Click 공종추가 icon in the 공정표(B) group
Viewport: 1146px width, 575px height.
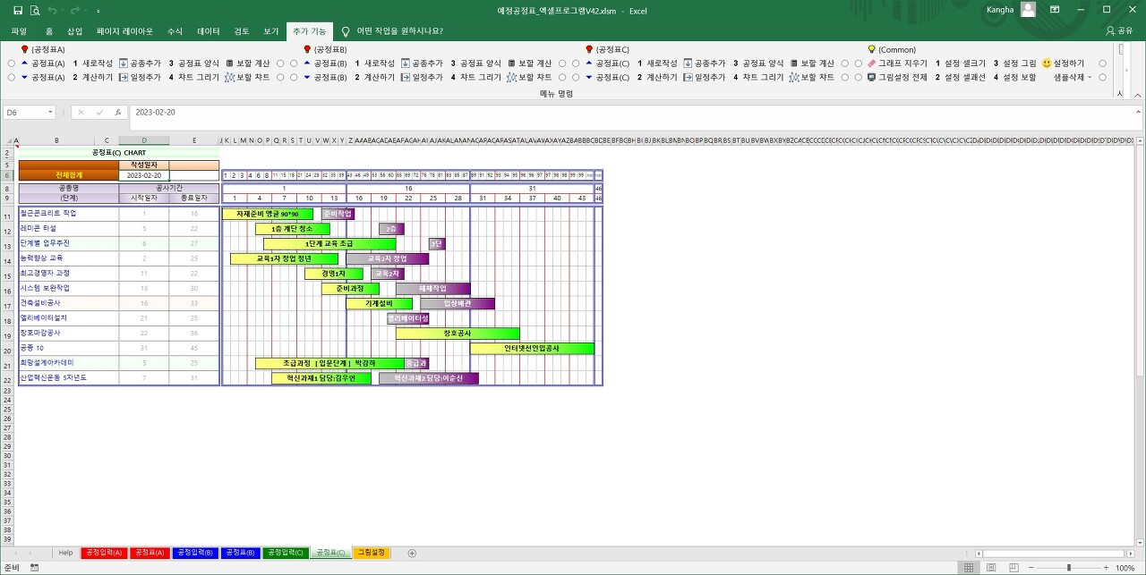(405, 63)
